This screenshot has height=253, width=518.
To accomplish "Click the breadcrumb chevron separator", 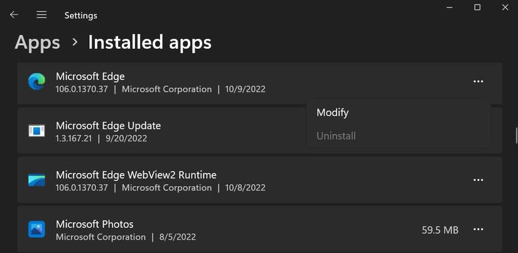I will (x=75, y=43).
